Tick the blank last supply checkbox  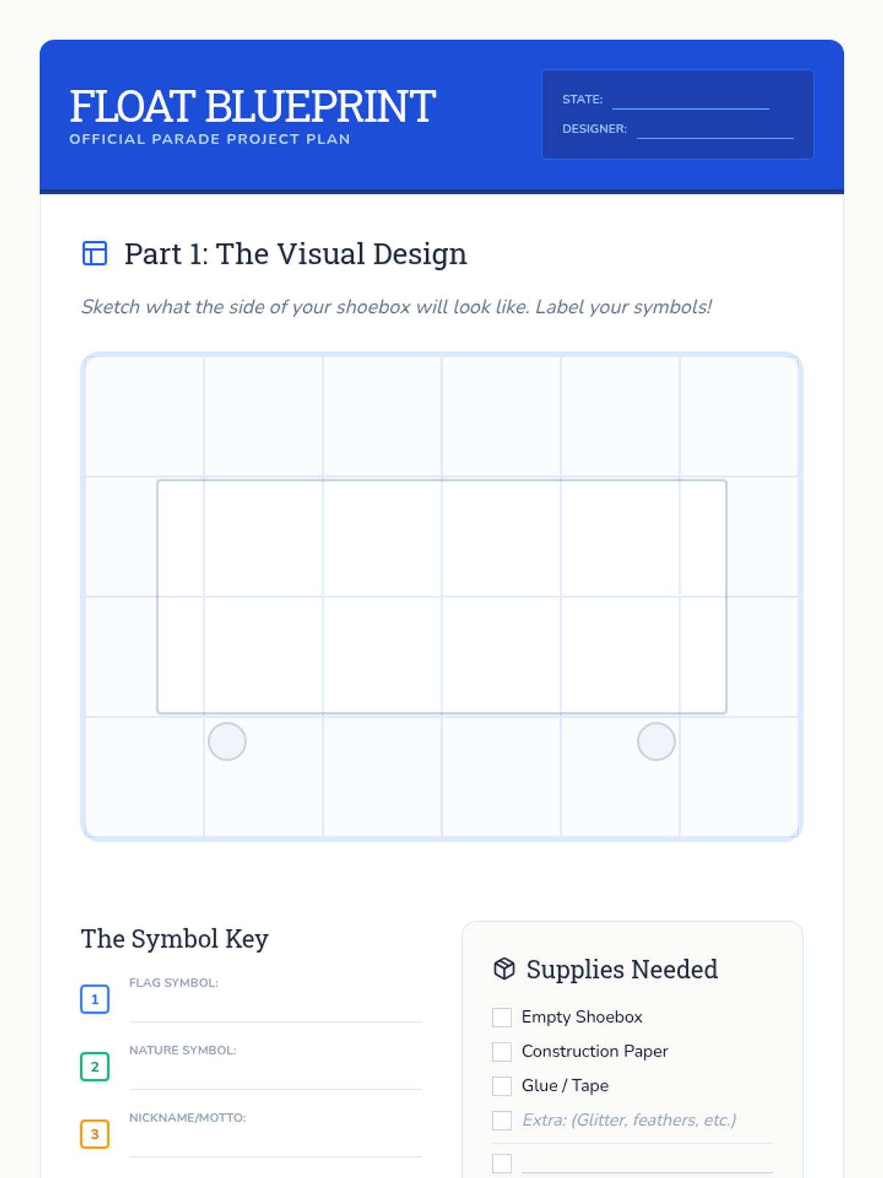pyautogui.click(x=502, y=1163)
